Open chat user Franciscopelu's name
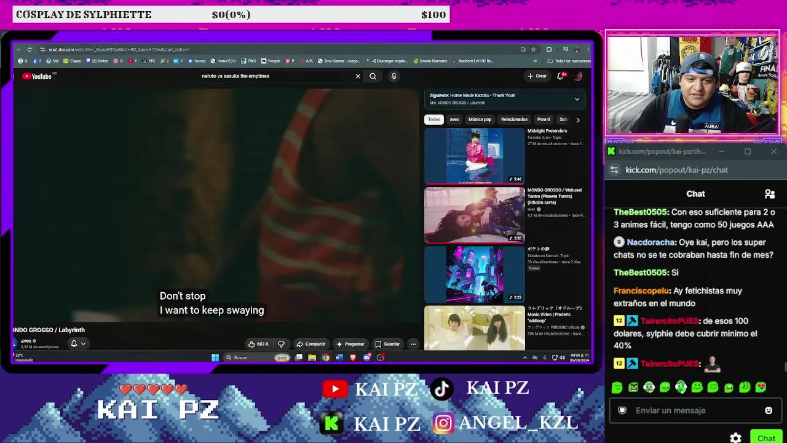Screen dimensions: 787x443 pos(641,290)
